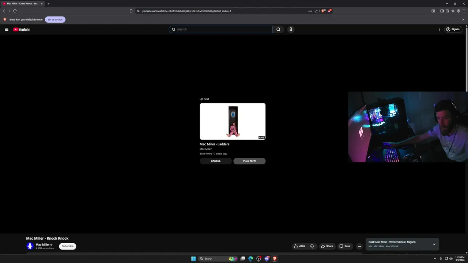Open Brave from the taskbar
Viewport: 468px width, 263px height.
275,259
